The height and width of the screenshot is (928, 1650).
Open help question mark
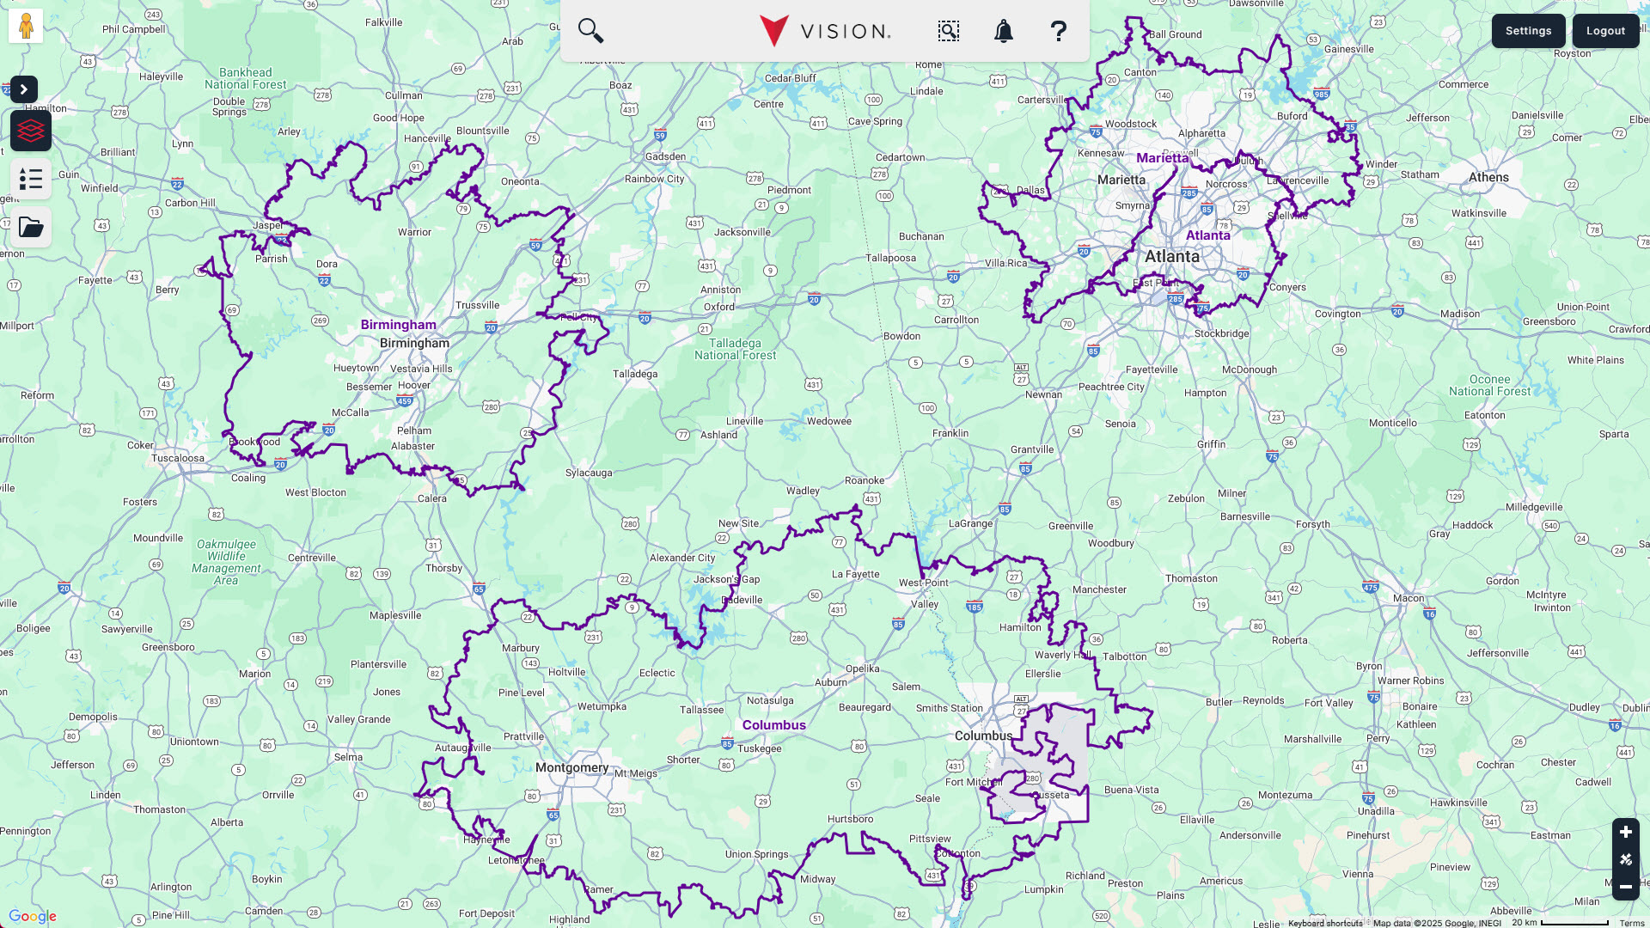1058,31
